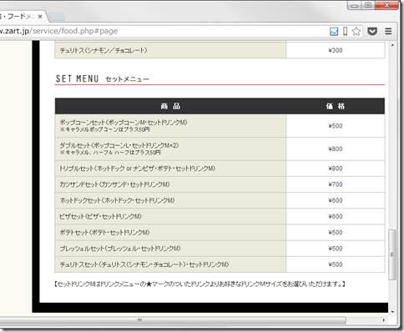Image resolution: width=404 pixels, height=332 pixels.
Task: Minimize the browser window
Action: pos(355,5)
